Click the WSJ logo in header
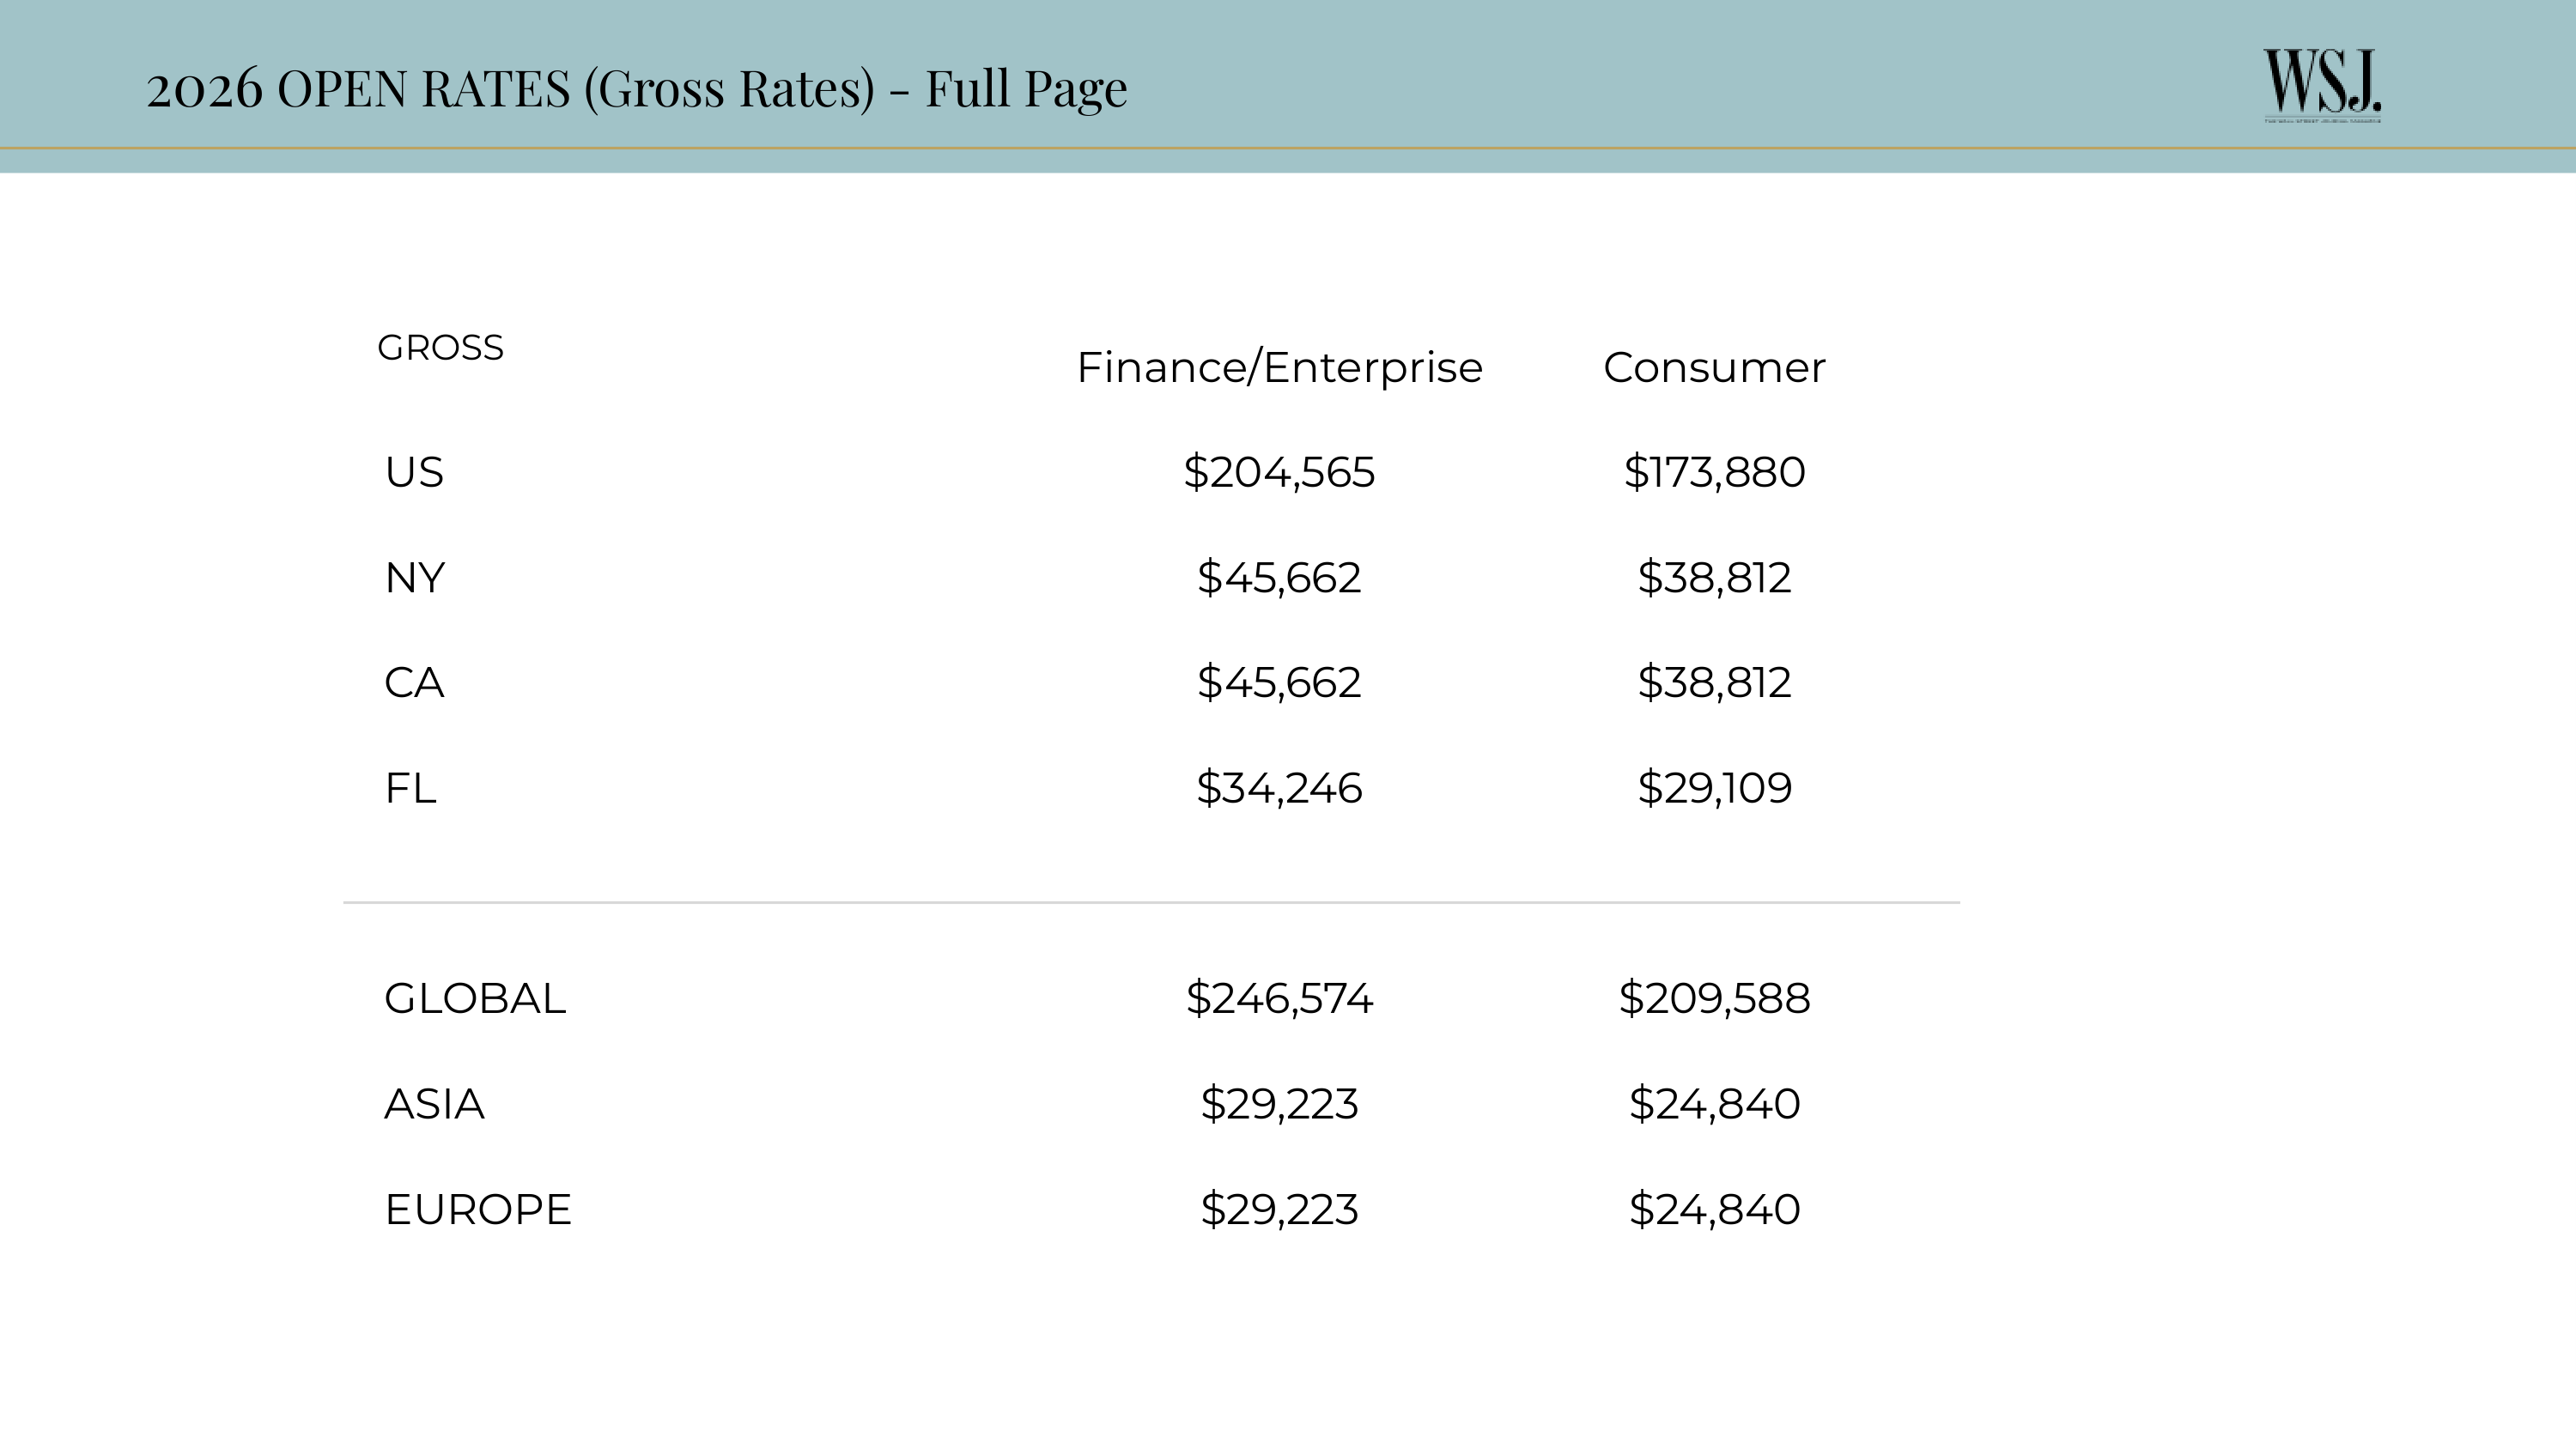This screenshot has height=1449, width=2576. [x=2322, y=85]
